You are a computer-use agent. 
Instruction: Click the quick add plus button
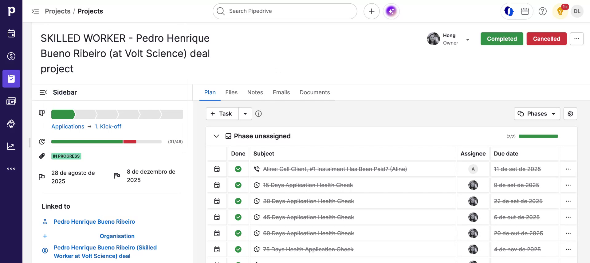coord(372,11)
